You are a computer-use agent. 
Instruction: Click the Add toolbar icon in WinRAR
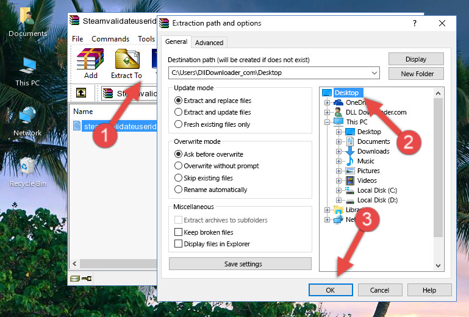(x=90, y=59)
